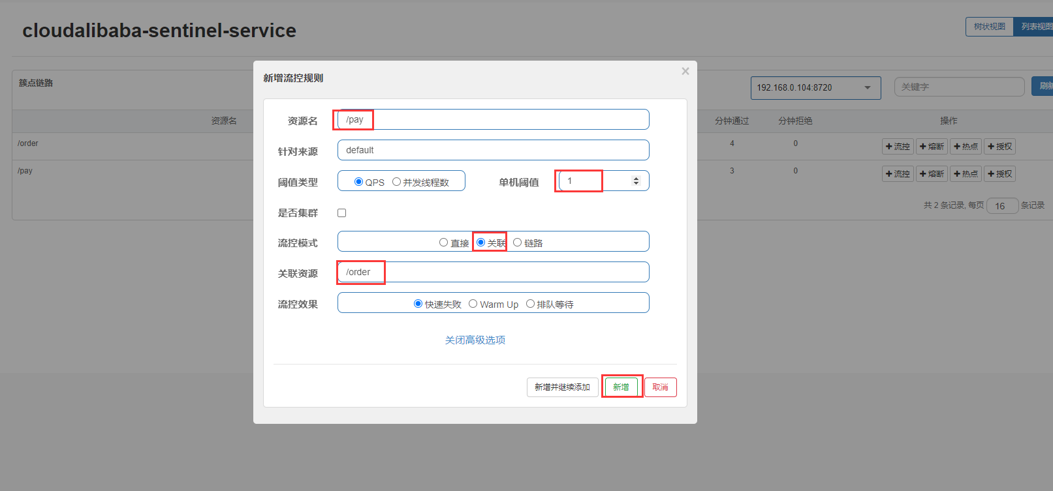Click the blue refresh button beside 关键字

1043,86
